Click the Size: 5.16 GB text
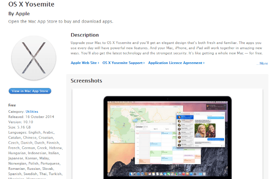Viewport: 279px width, 179px height. (x=20, y=127)
